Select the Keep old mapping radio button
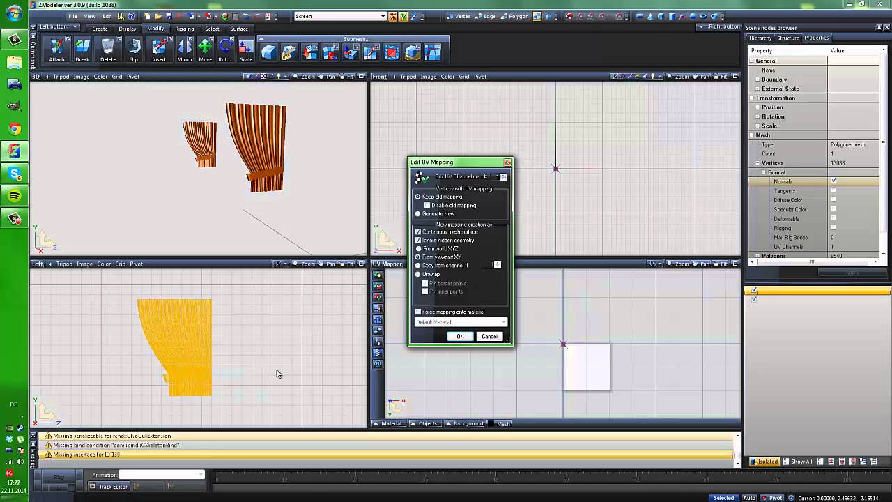This screenshot has width=892, height=502. (x=418, y=197)
